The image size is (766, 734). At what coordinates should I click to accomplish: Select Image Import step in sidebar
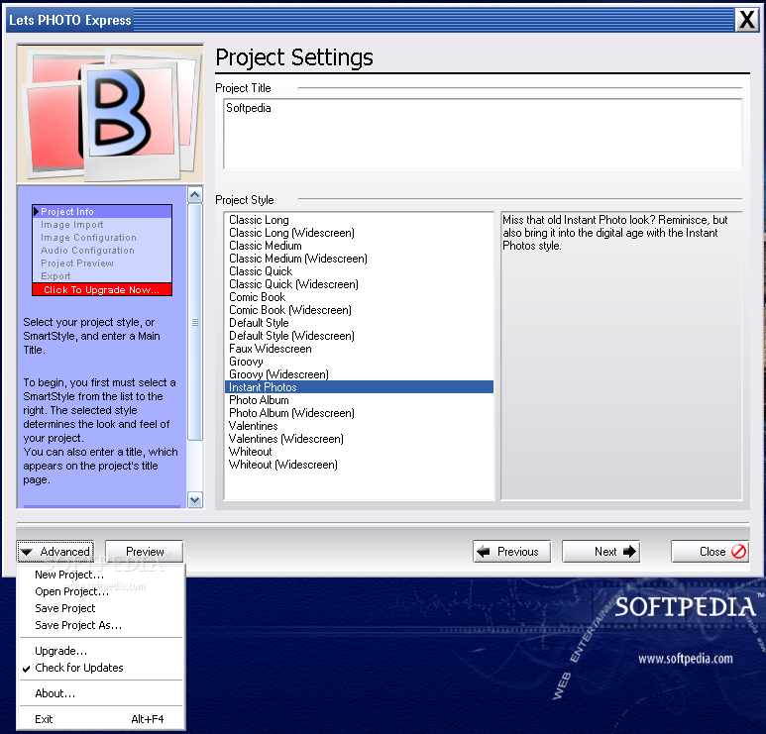point(102,225)
